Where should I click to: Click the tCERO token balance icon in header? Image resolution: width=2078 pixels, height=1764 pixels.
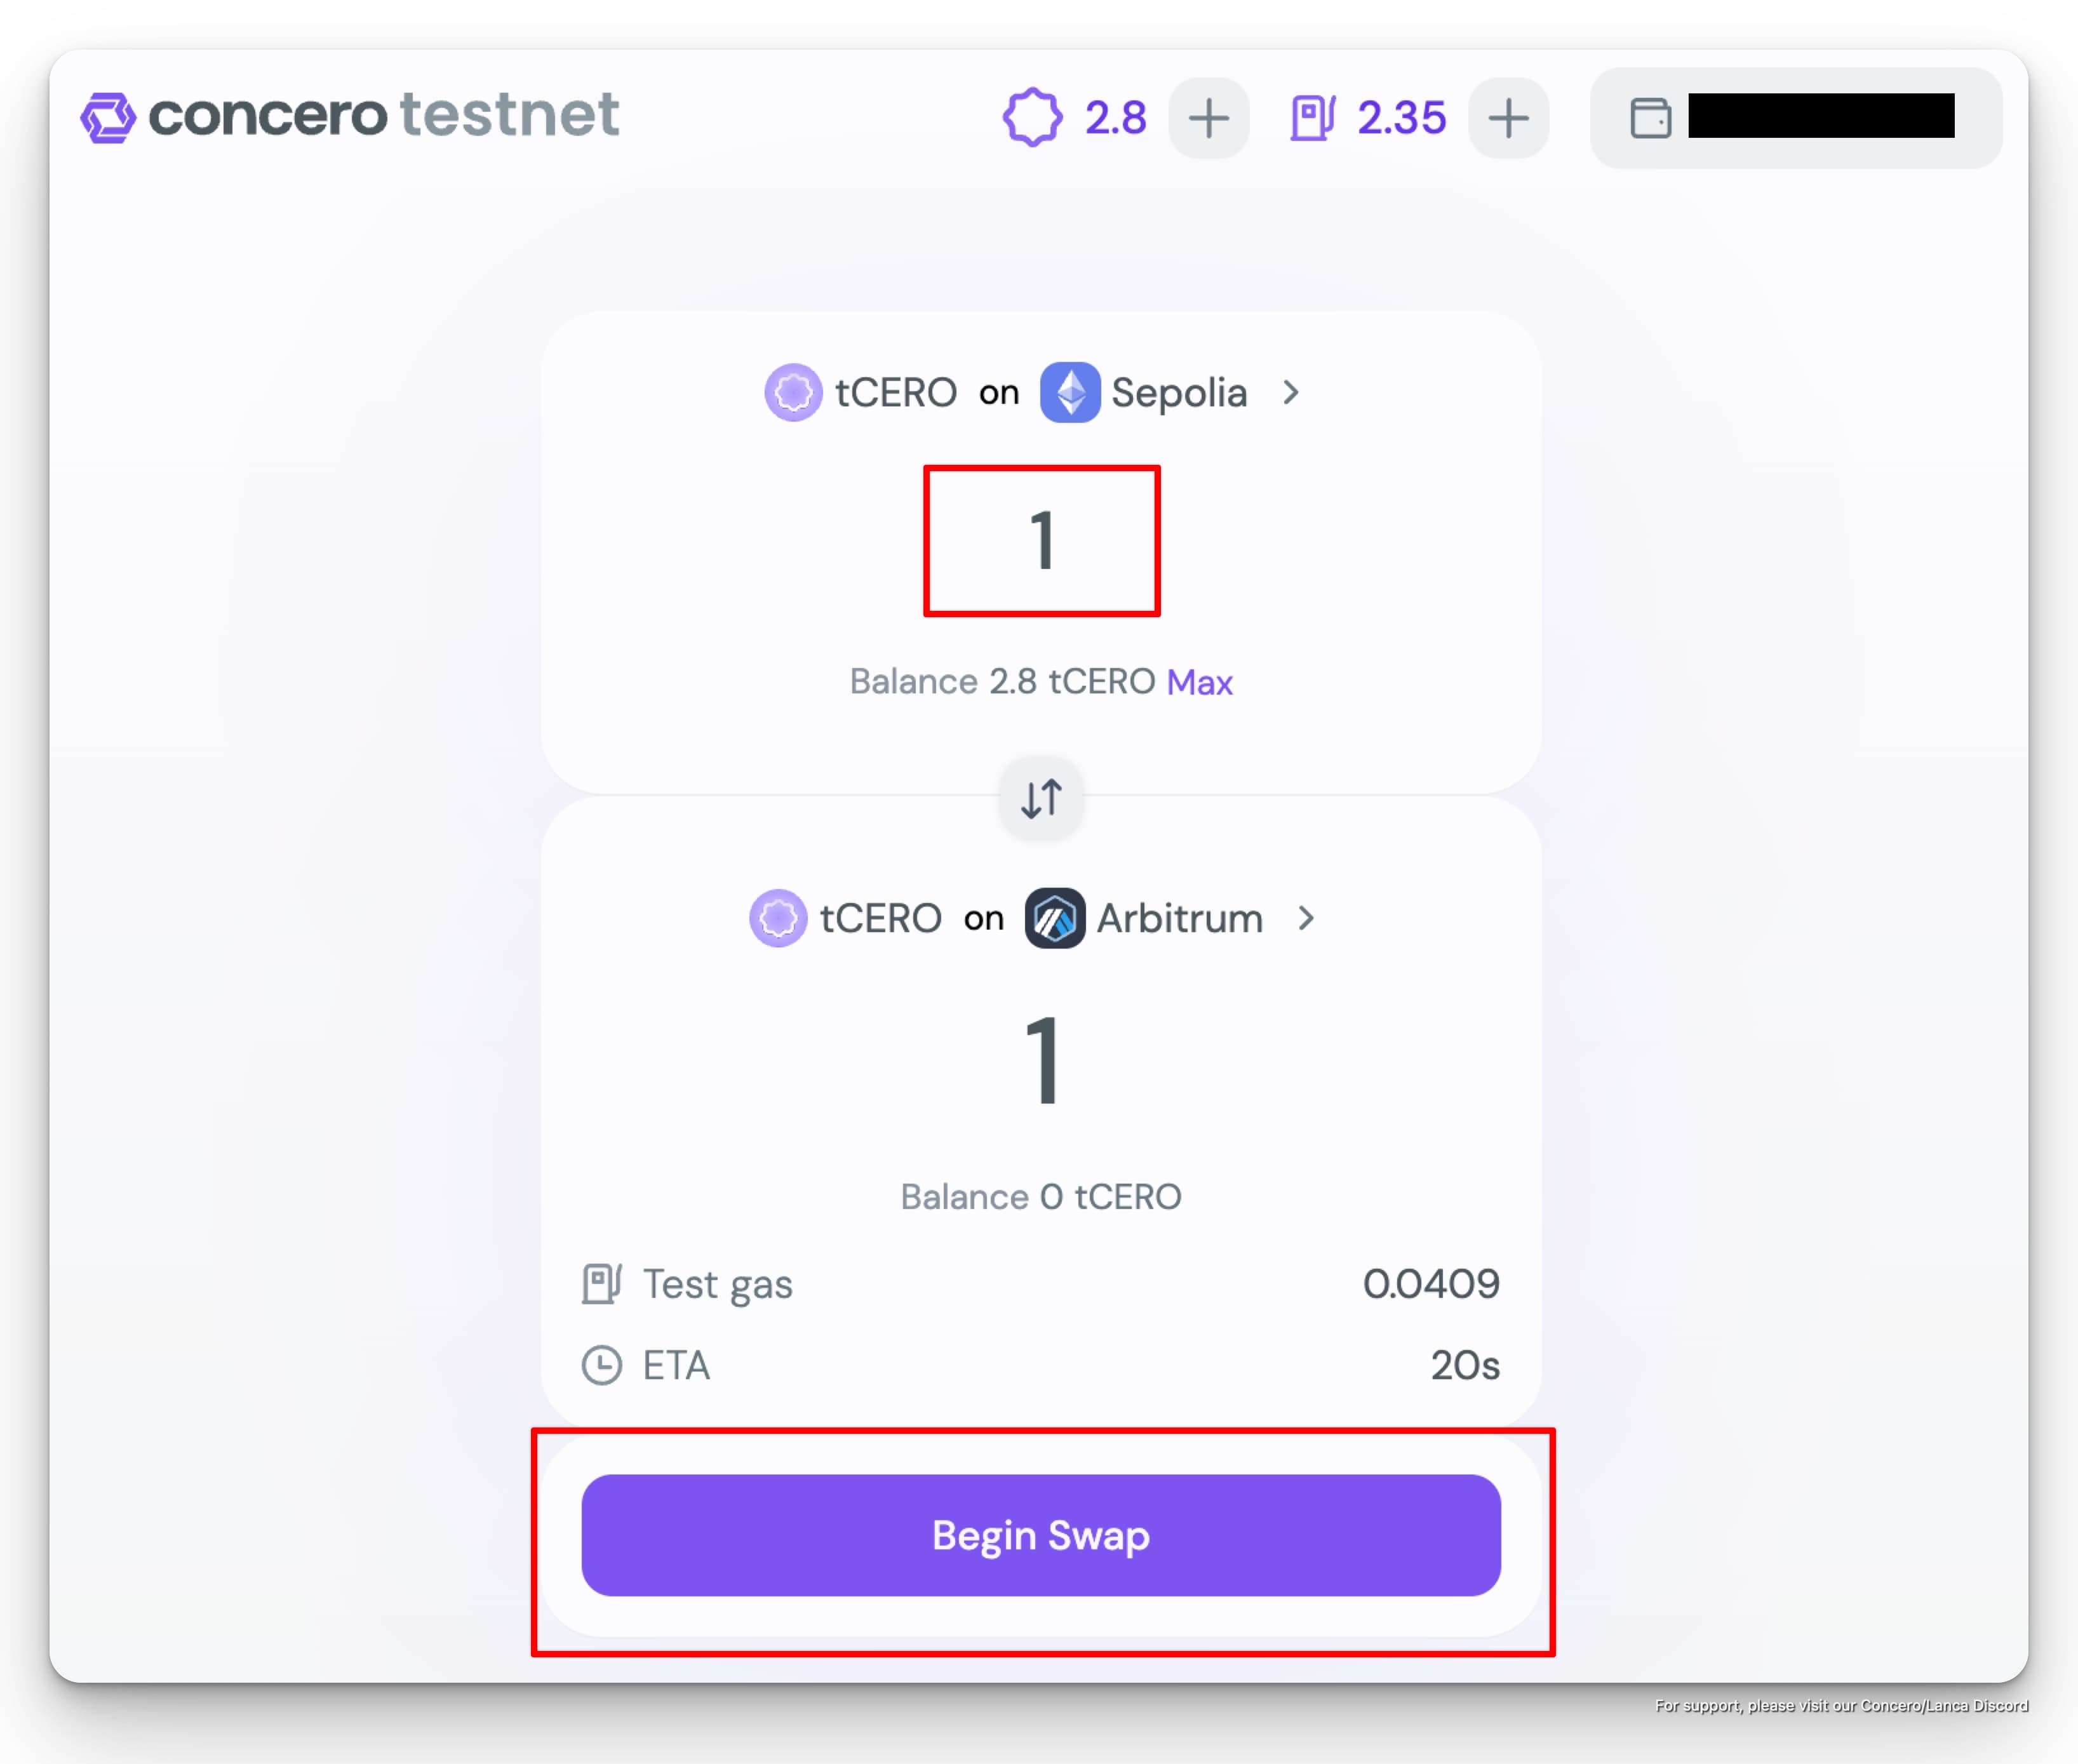pos(1032,117)
